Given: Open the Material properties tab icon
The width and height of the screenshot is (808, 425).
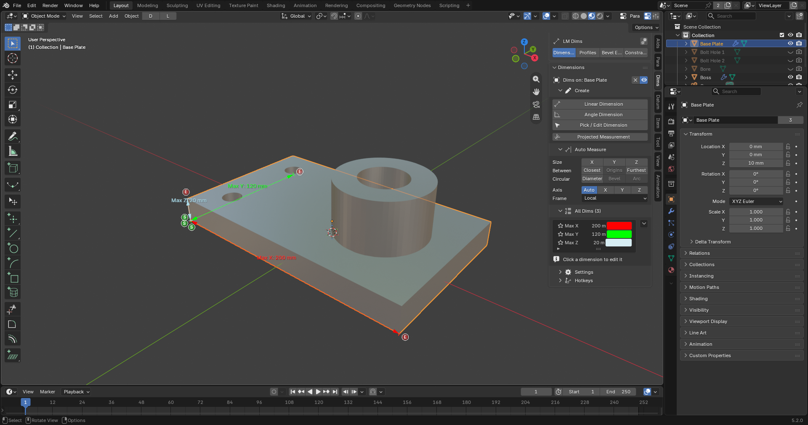Looking at the screenshot, I should pos(671,270).
